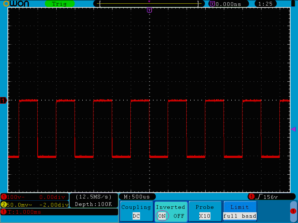The width and height of the screenshot is (298, 223).
Task: Turn Inverted OFF
Action: [x=179, y=216]
